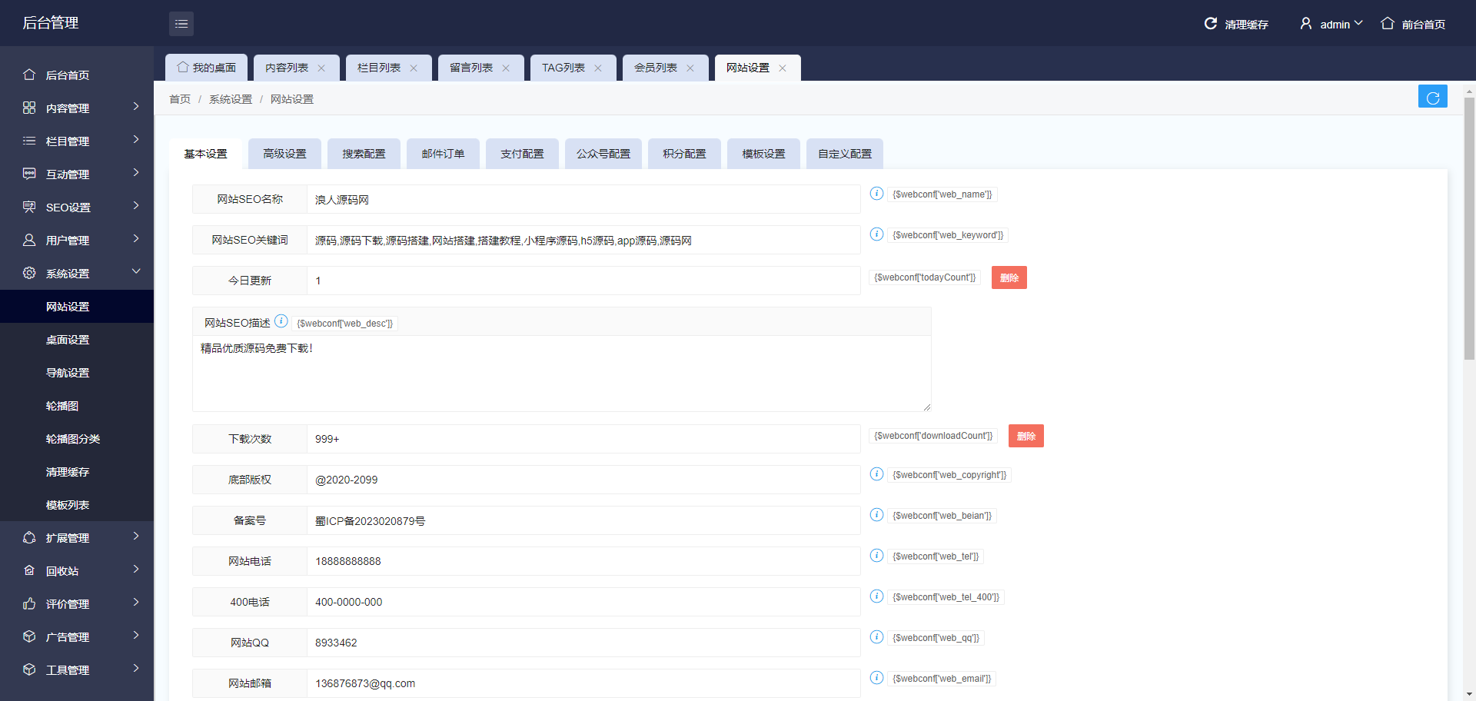Click info icon next to web_qq tag
This screenshot has width=1476, height=701.
point(876,637)
